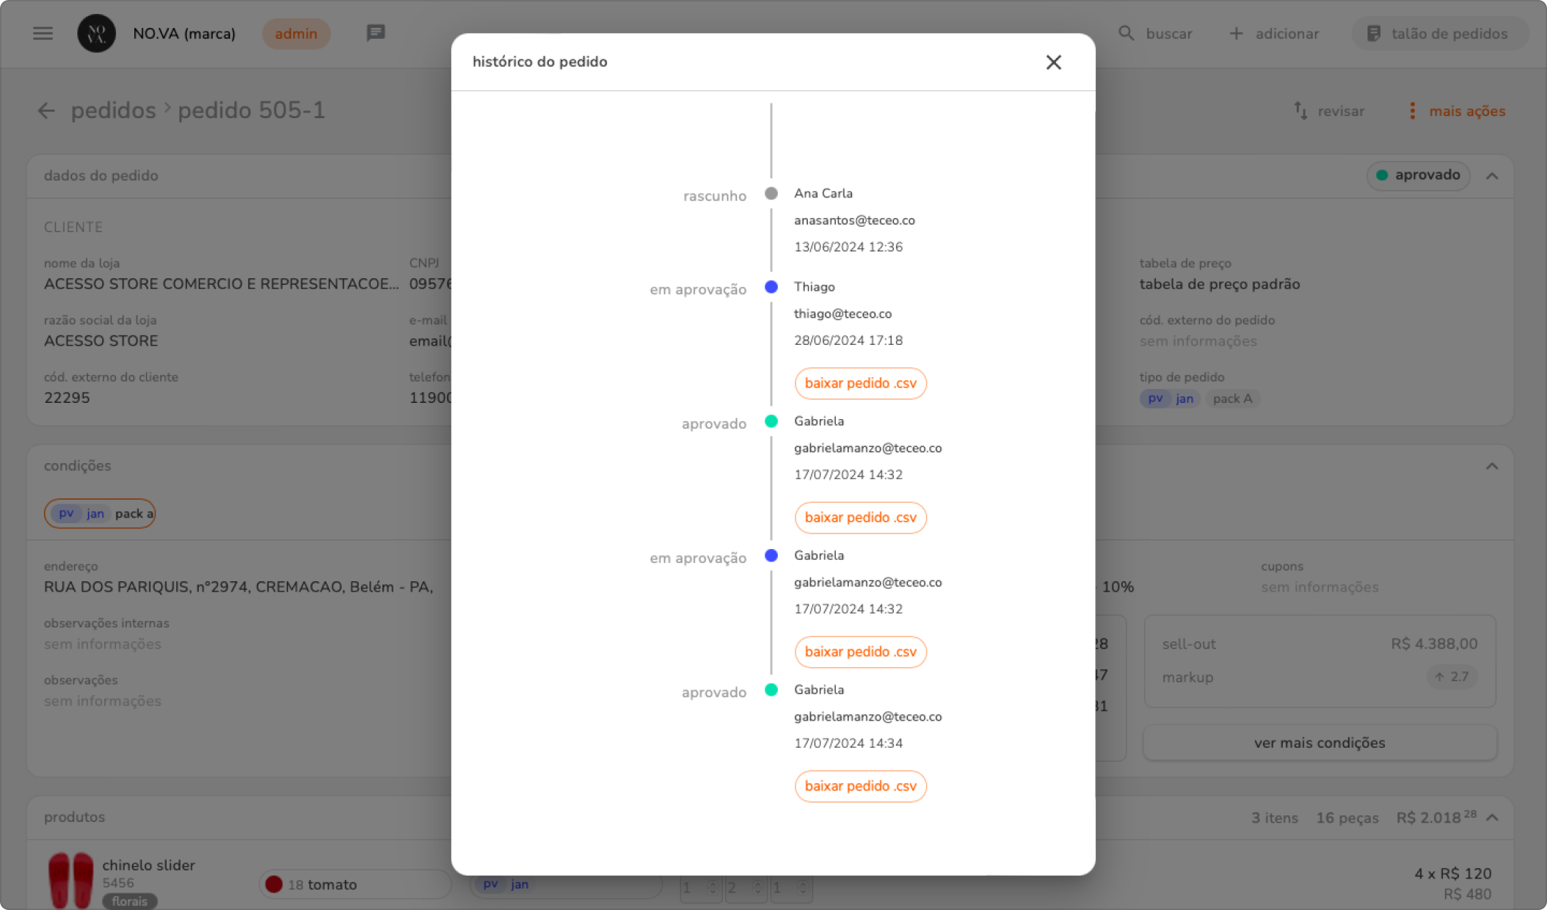Collapse the produtos section chevron
Image resolution: width=1547 pixels, height=910 pixels.
tap(1492, 818)
